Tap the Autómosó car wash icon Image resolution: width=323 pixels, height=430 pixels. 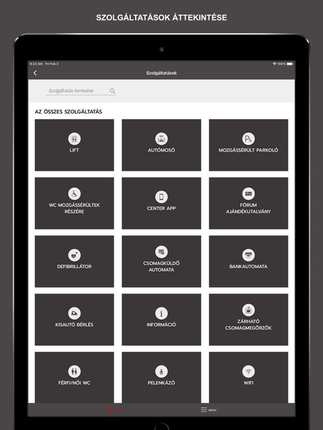click(x=161, y=139)
